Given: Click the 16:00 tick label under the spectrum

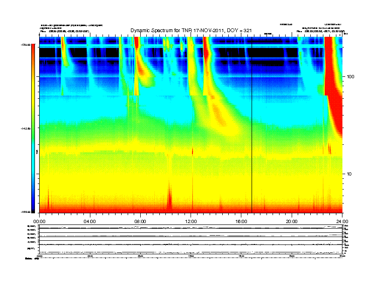Looking at the screenshot, I should 241,222.
